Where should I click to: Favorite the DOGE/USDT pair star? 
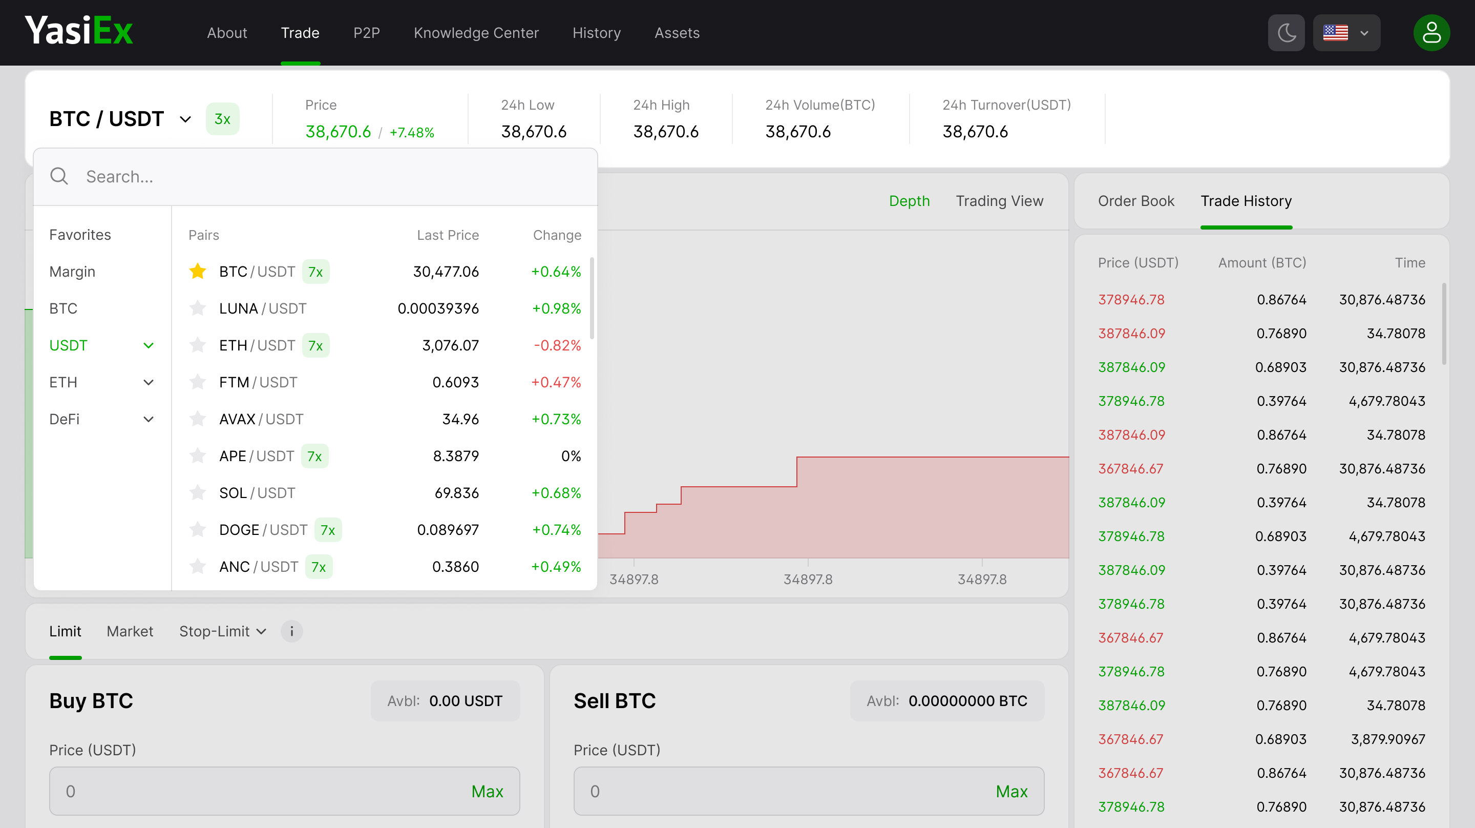tap(198, 529)
